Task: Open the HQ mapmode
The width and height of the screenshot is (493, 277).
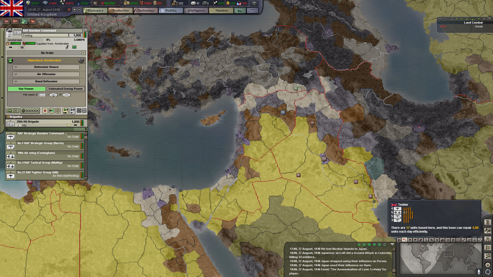Action: 458,240
